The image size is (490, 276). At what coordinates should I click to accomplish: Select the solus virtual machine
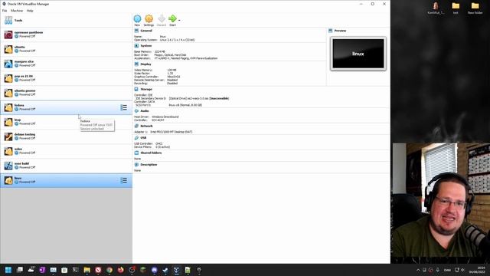[x=67, y=151]
